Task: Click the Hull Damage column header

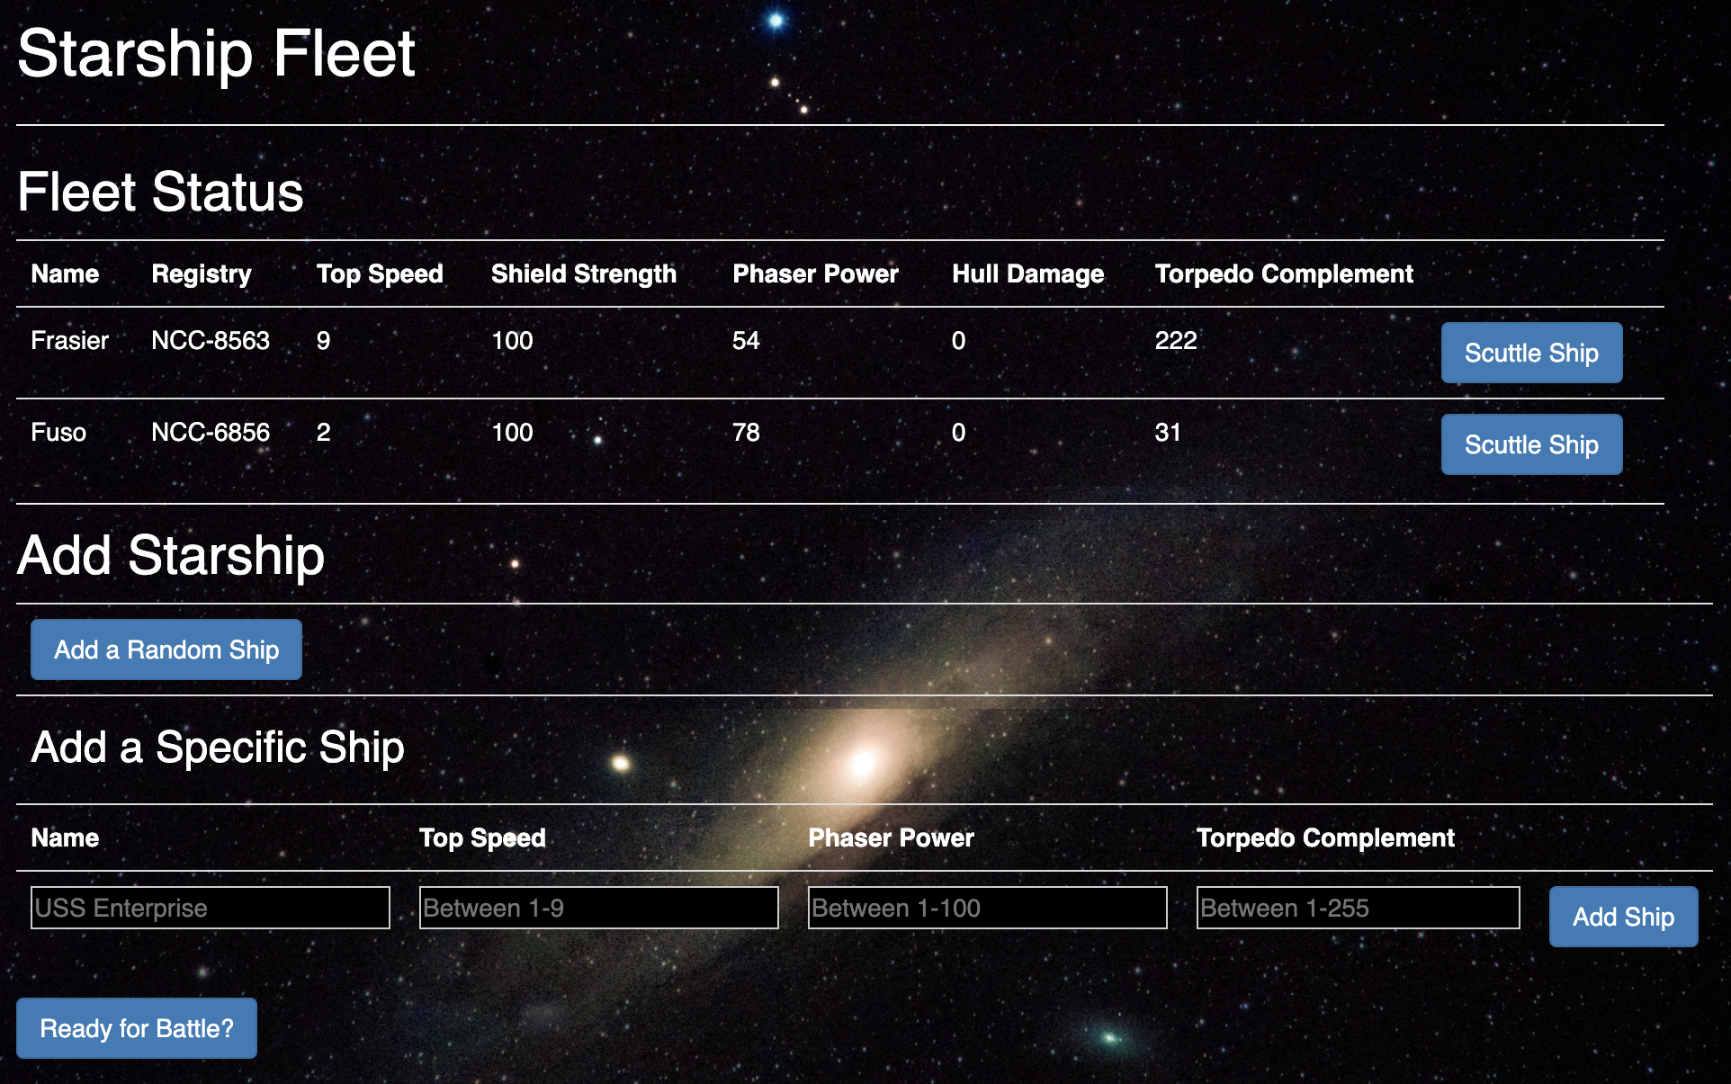Action: click(x=1027, y=273)
